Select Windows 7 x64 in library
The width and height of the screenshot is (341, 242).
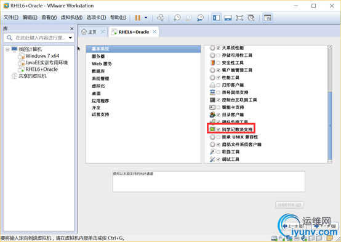coord(42,56)
